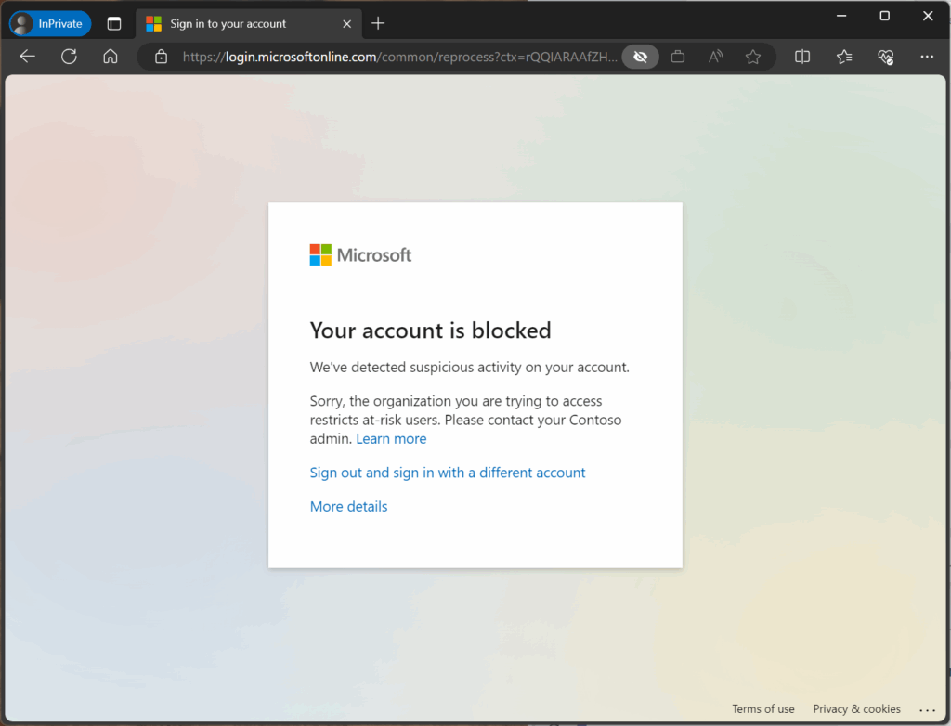This screenshot has height=726, width=951.
Task: Click the crossed-eye visibility icon in the toolbar
Action: [x=640, y=57]
